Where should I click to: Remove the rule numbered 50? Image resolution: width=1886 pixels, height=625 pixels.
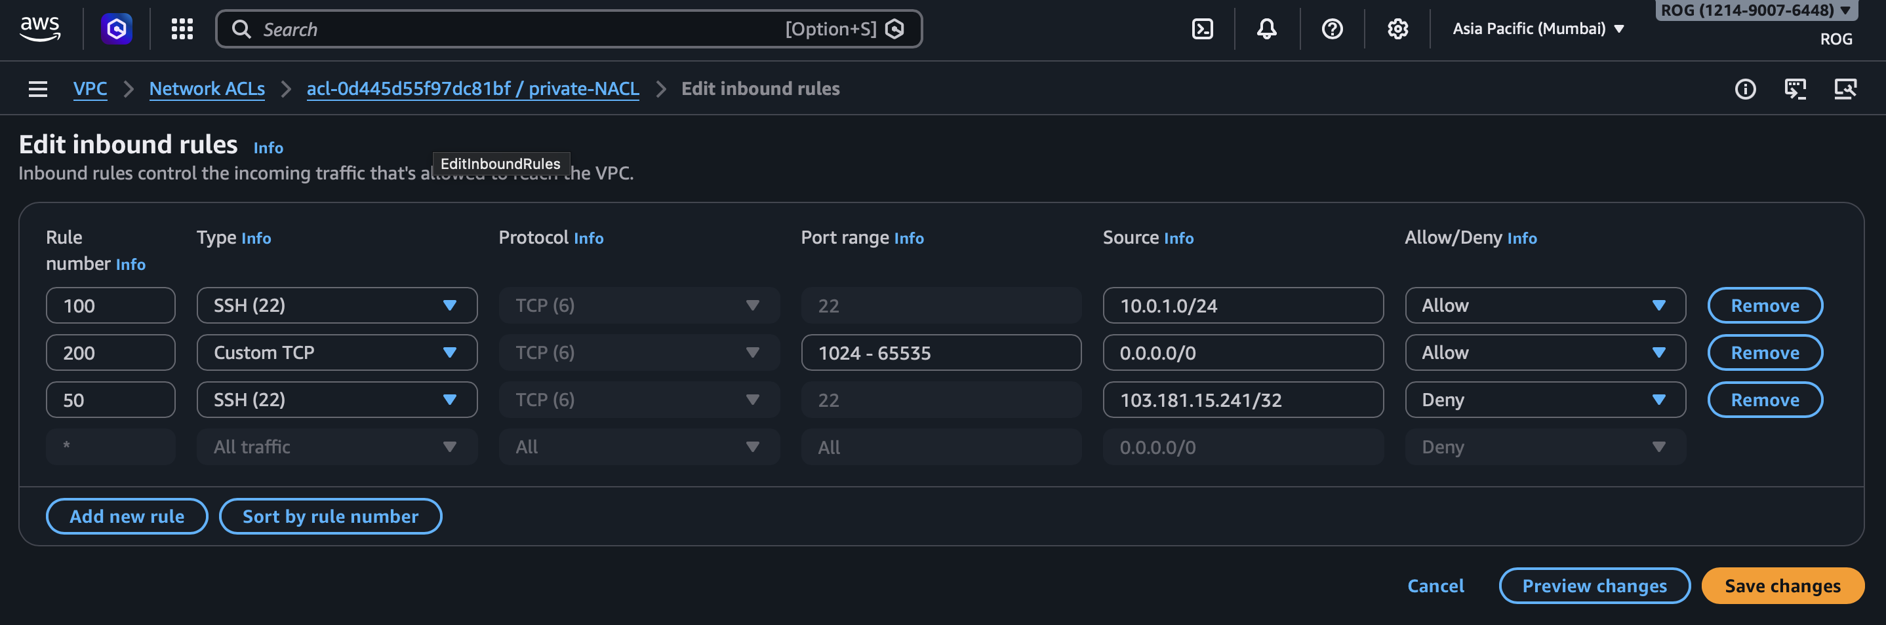[x=1765, y=400]
